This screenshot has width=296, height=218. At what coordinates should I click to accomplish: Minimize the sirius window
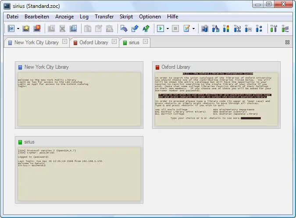pyautogui.click(x=258, y=4)
